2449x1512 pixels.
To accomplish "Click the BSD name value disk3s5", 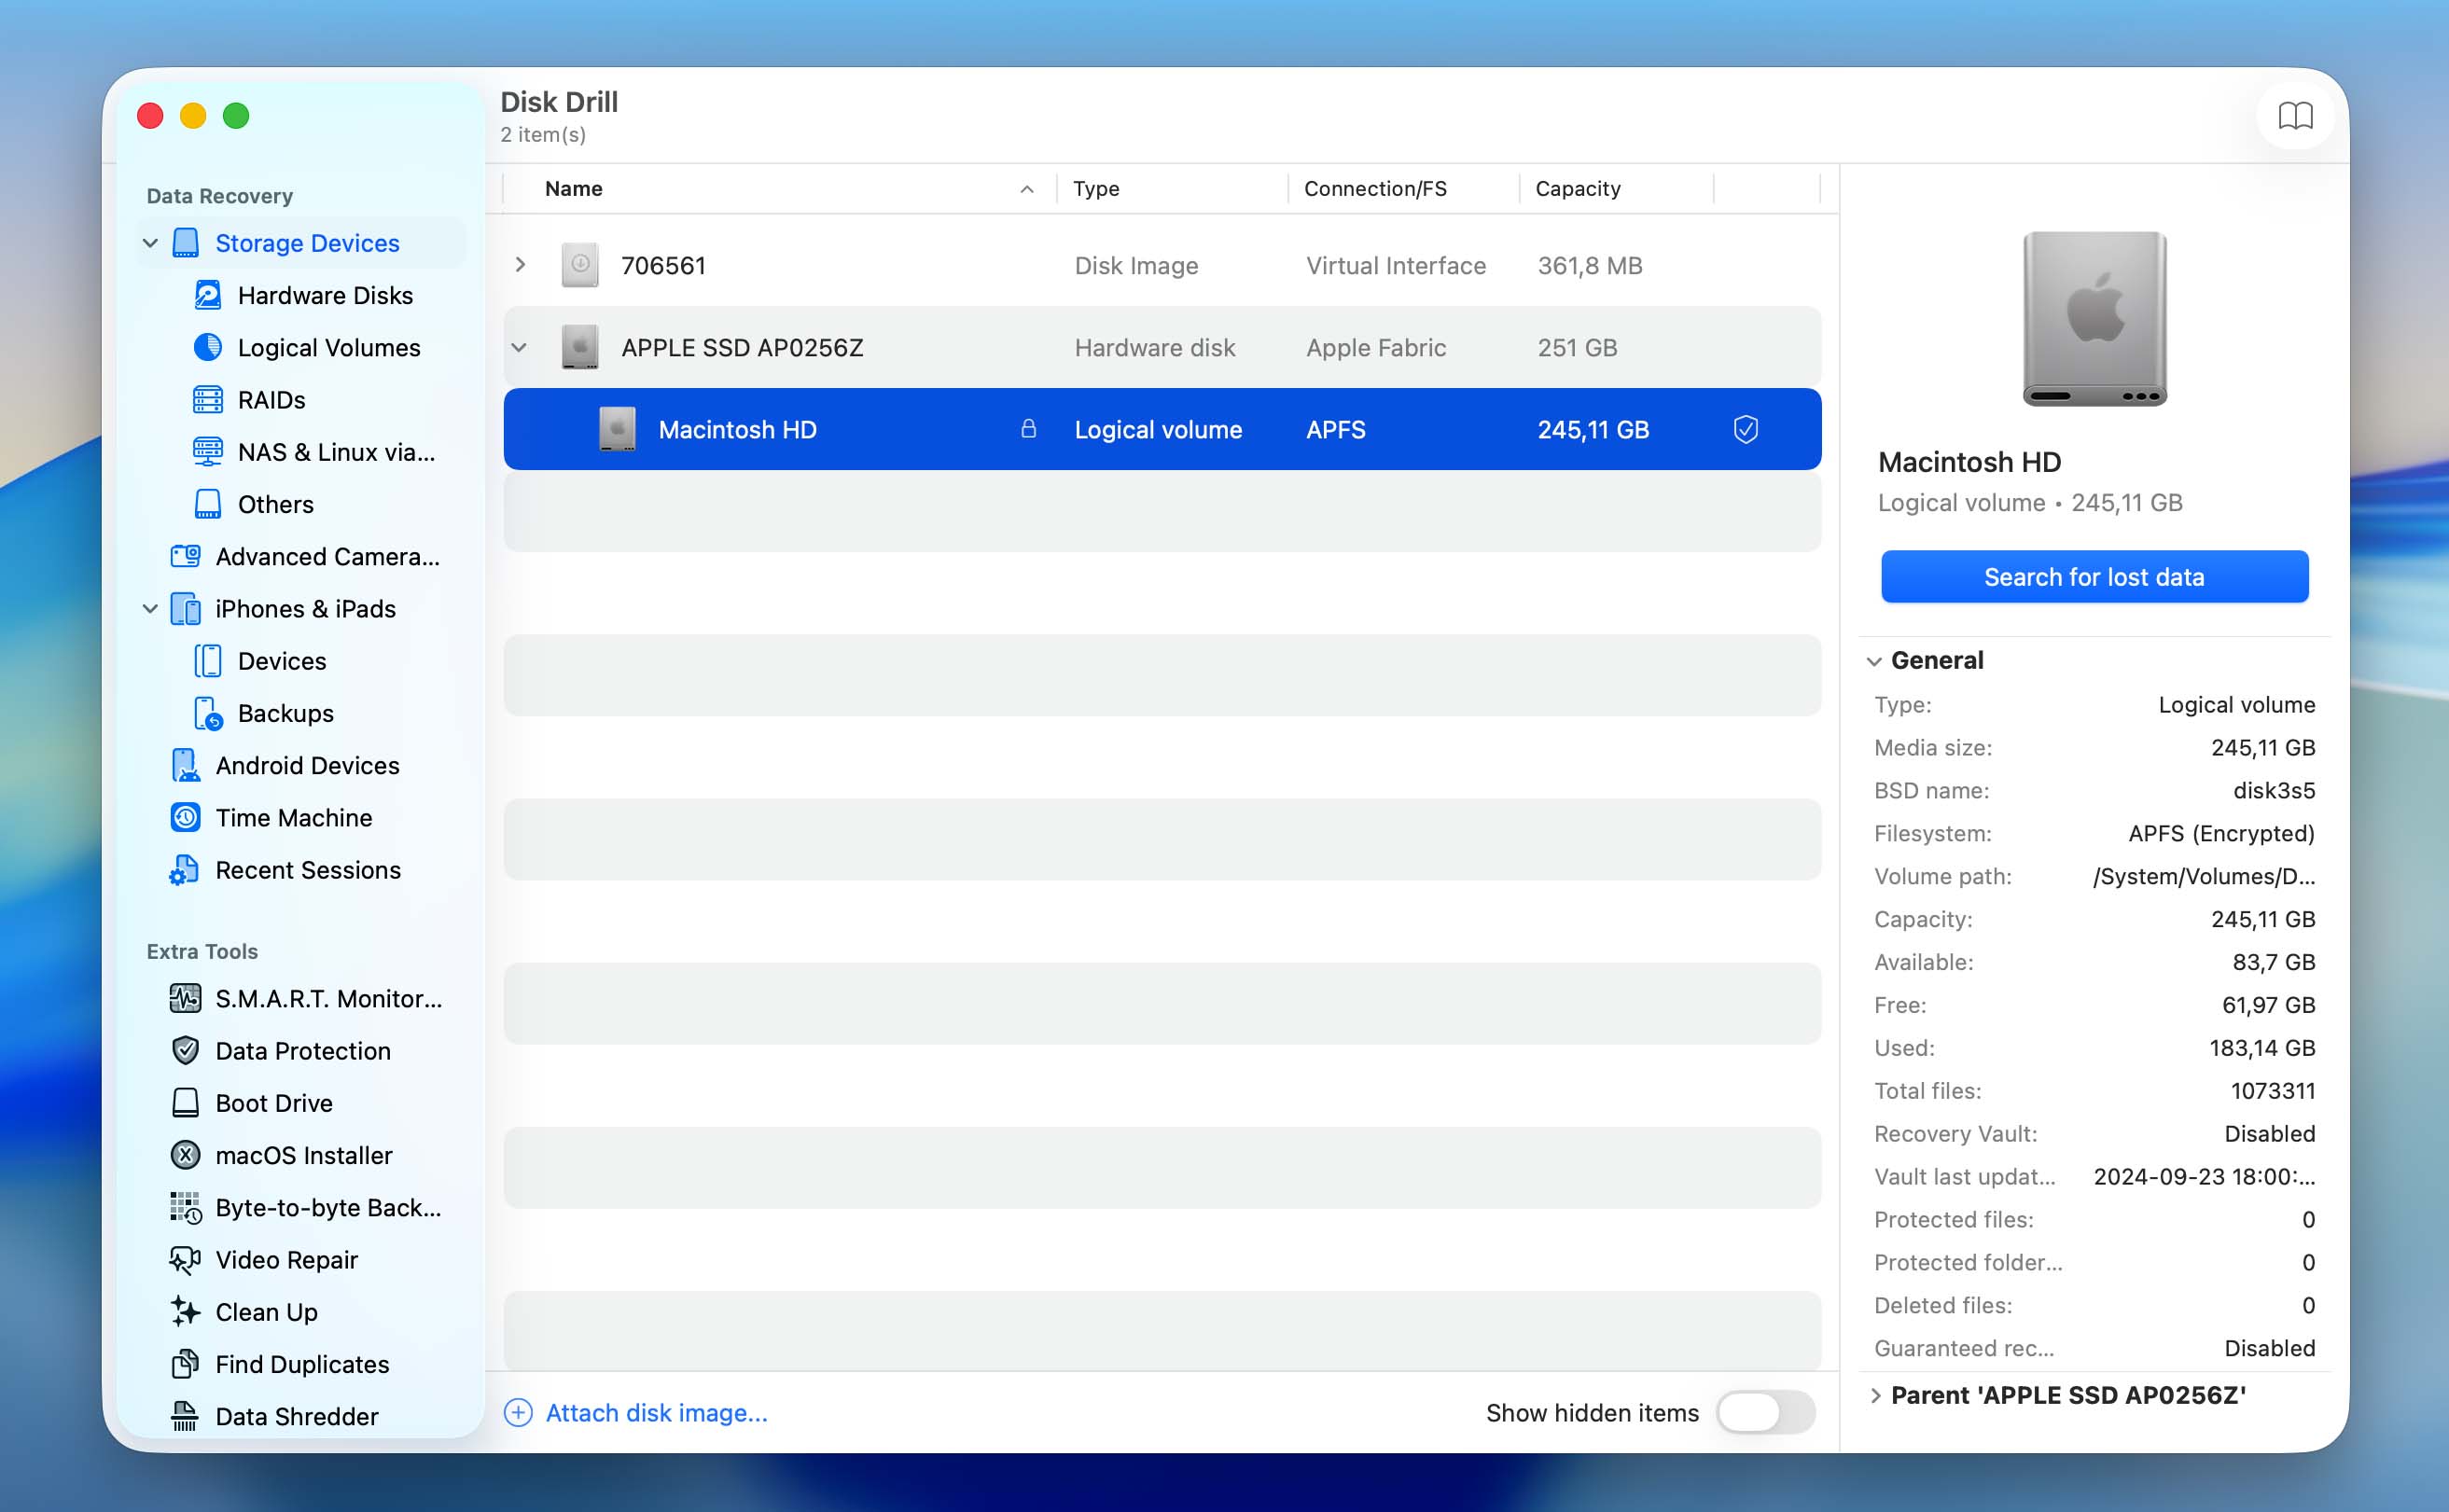I will point(2273,790).
